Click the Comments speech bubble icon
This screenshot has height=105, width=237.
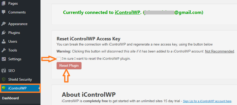[3, 12]
